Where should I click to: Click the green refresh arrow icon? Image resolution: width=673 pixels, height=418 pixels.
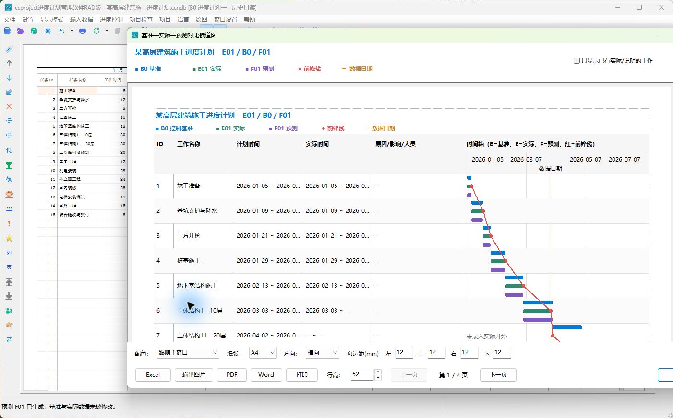click(96, 31)
